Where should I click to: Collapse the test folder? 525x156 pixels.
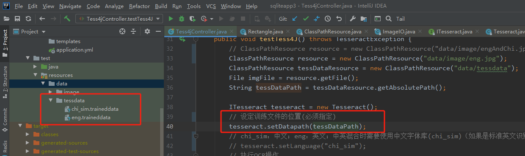click(28, 58)
